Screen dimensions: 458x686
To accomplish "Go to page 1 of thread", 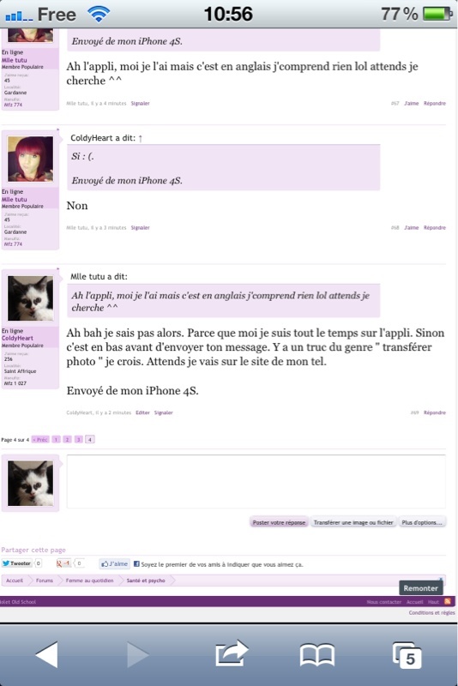I will [x=56, y=439].
